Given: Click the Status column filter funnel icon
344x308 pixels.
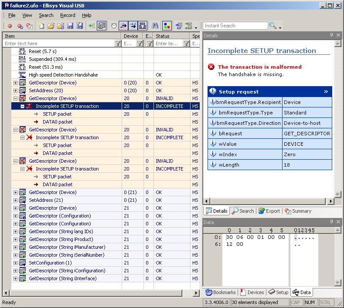Looking at the screenshot, I should point(186,44).
